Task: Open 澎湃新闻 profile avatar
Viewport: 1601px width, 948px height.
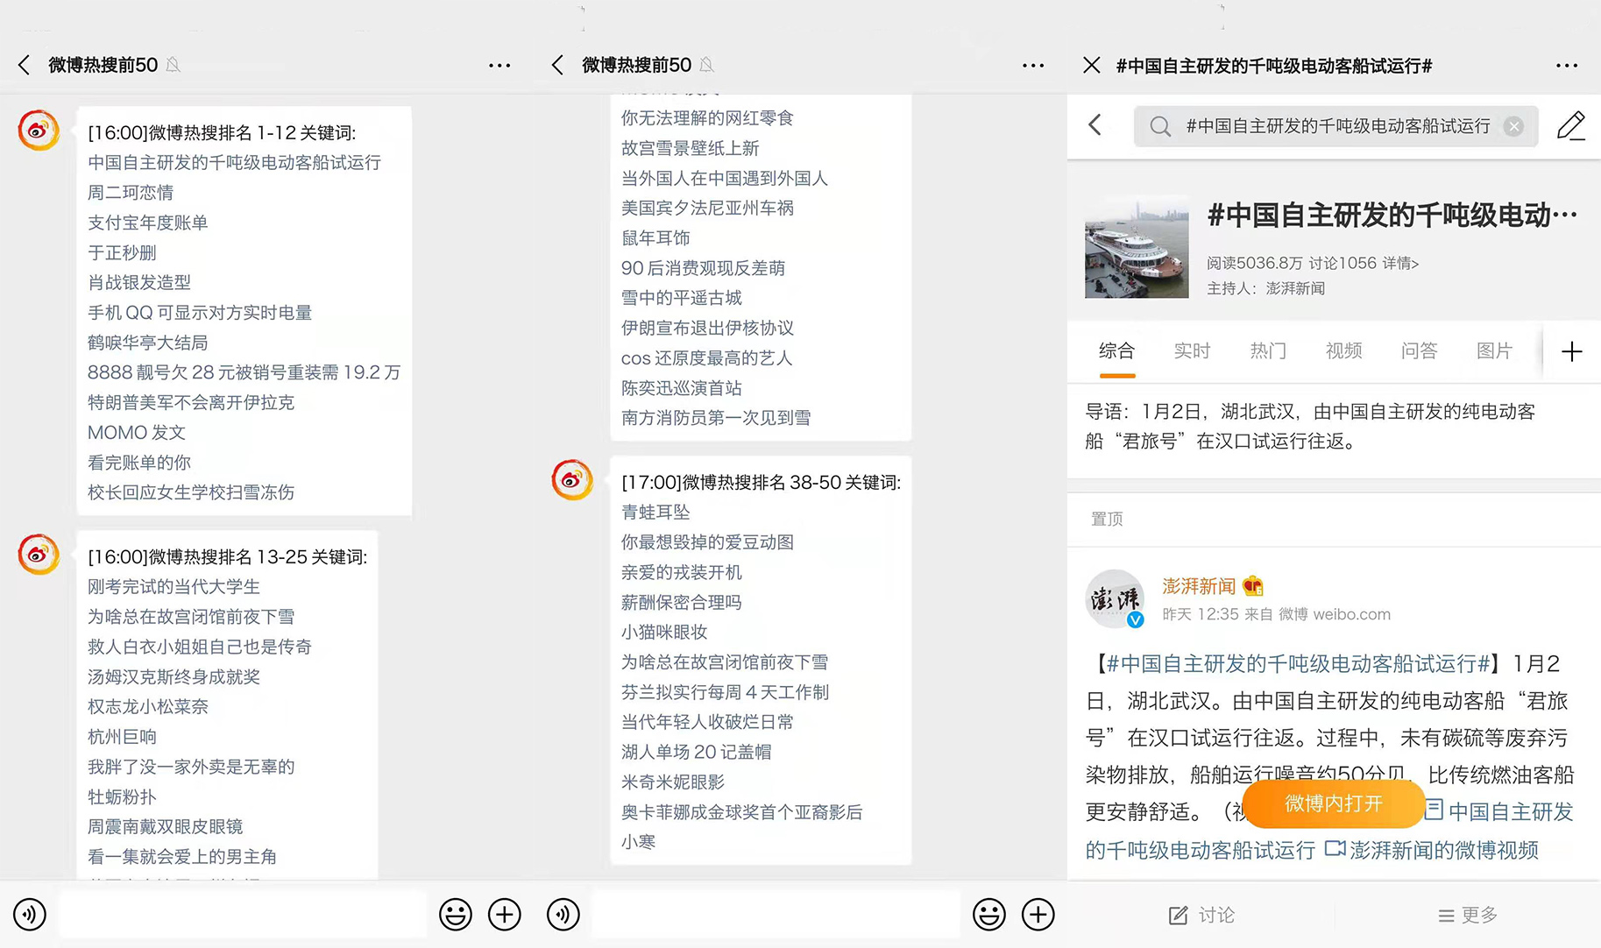Action: (x=1115, y=599)
